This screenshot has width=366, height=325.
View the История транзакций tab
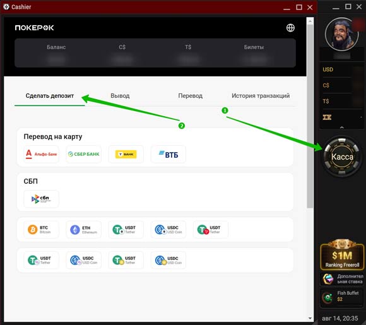[261, 96]
